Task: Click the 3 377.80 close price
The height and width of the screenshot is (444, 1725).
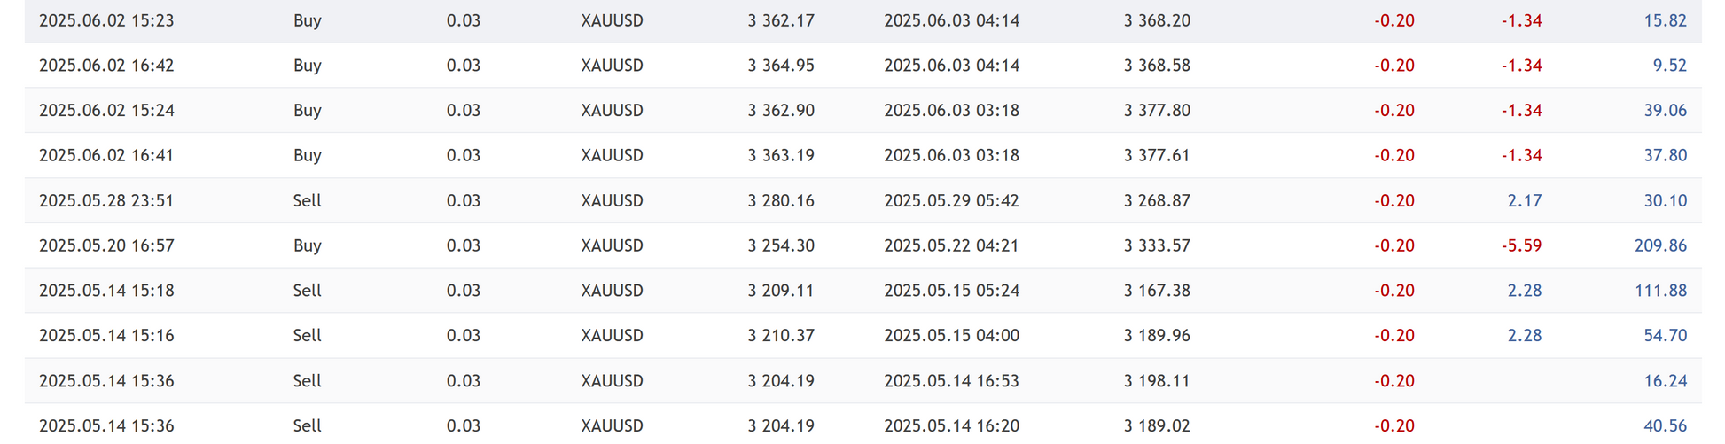Action: (1157, 111)
